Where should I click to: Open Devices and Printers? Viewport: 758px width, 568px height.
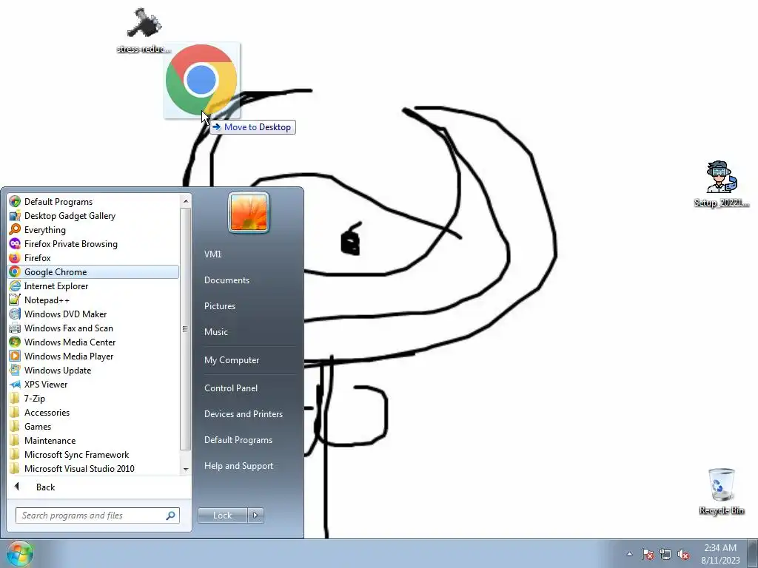(x=243, y=414)
